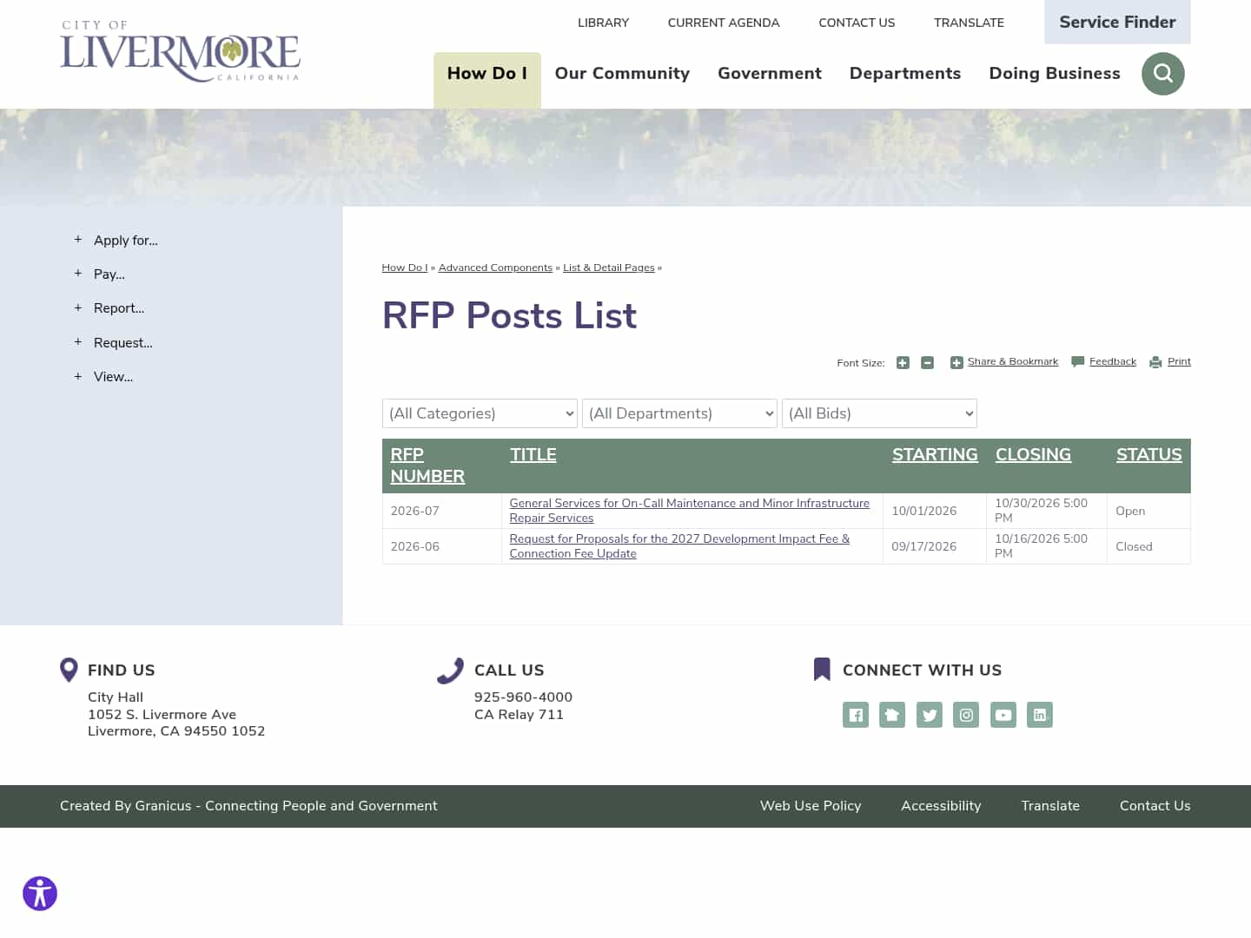Open the LinkedIn social icon
Viewport: 1251px width, 938px height.
click(1040, 715)
